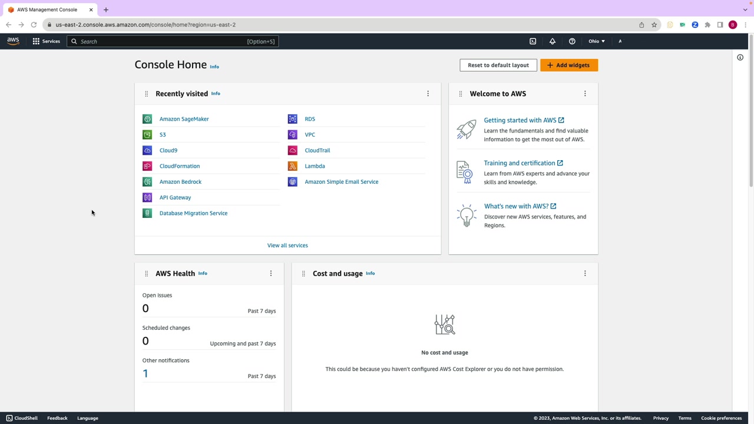Open View all services
Viewport: 754px width, 424px height.
pyautogui.click(x=287, y=246)
